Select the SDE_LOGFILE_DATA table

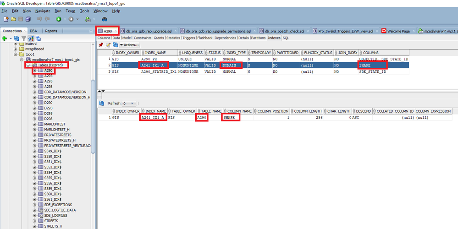(60, 210)
